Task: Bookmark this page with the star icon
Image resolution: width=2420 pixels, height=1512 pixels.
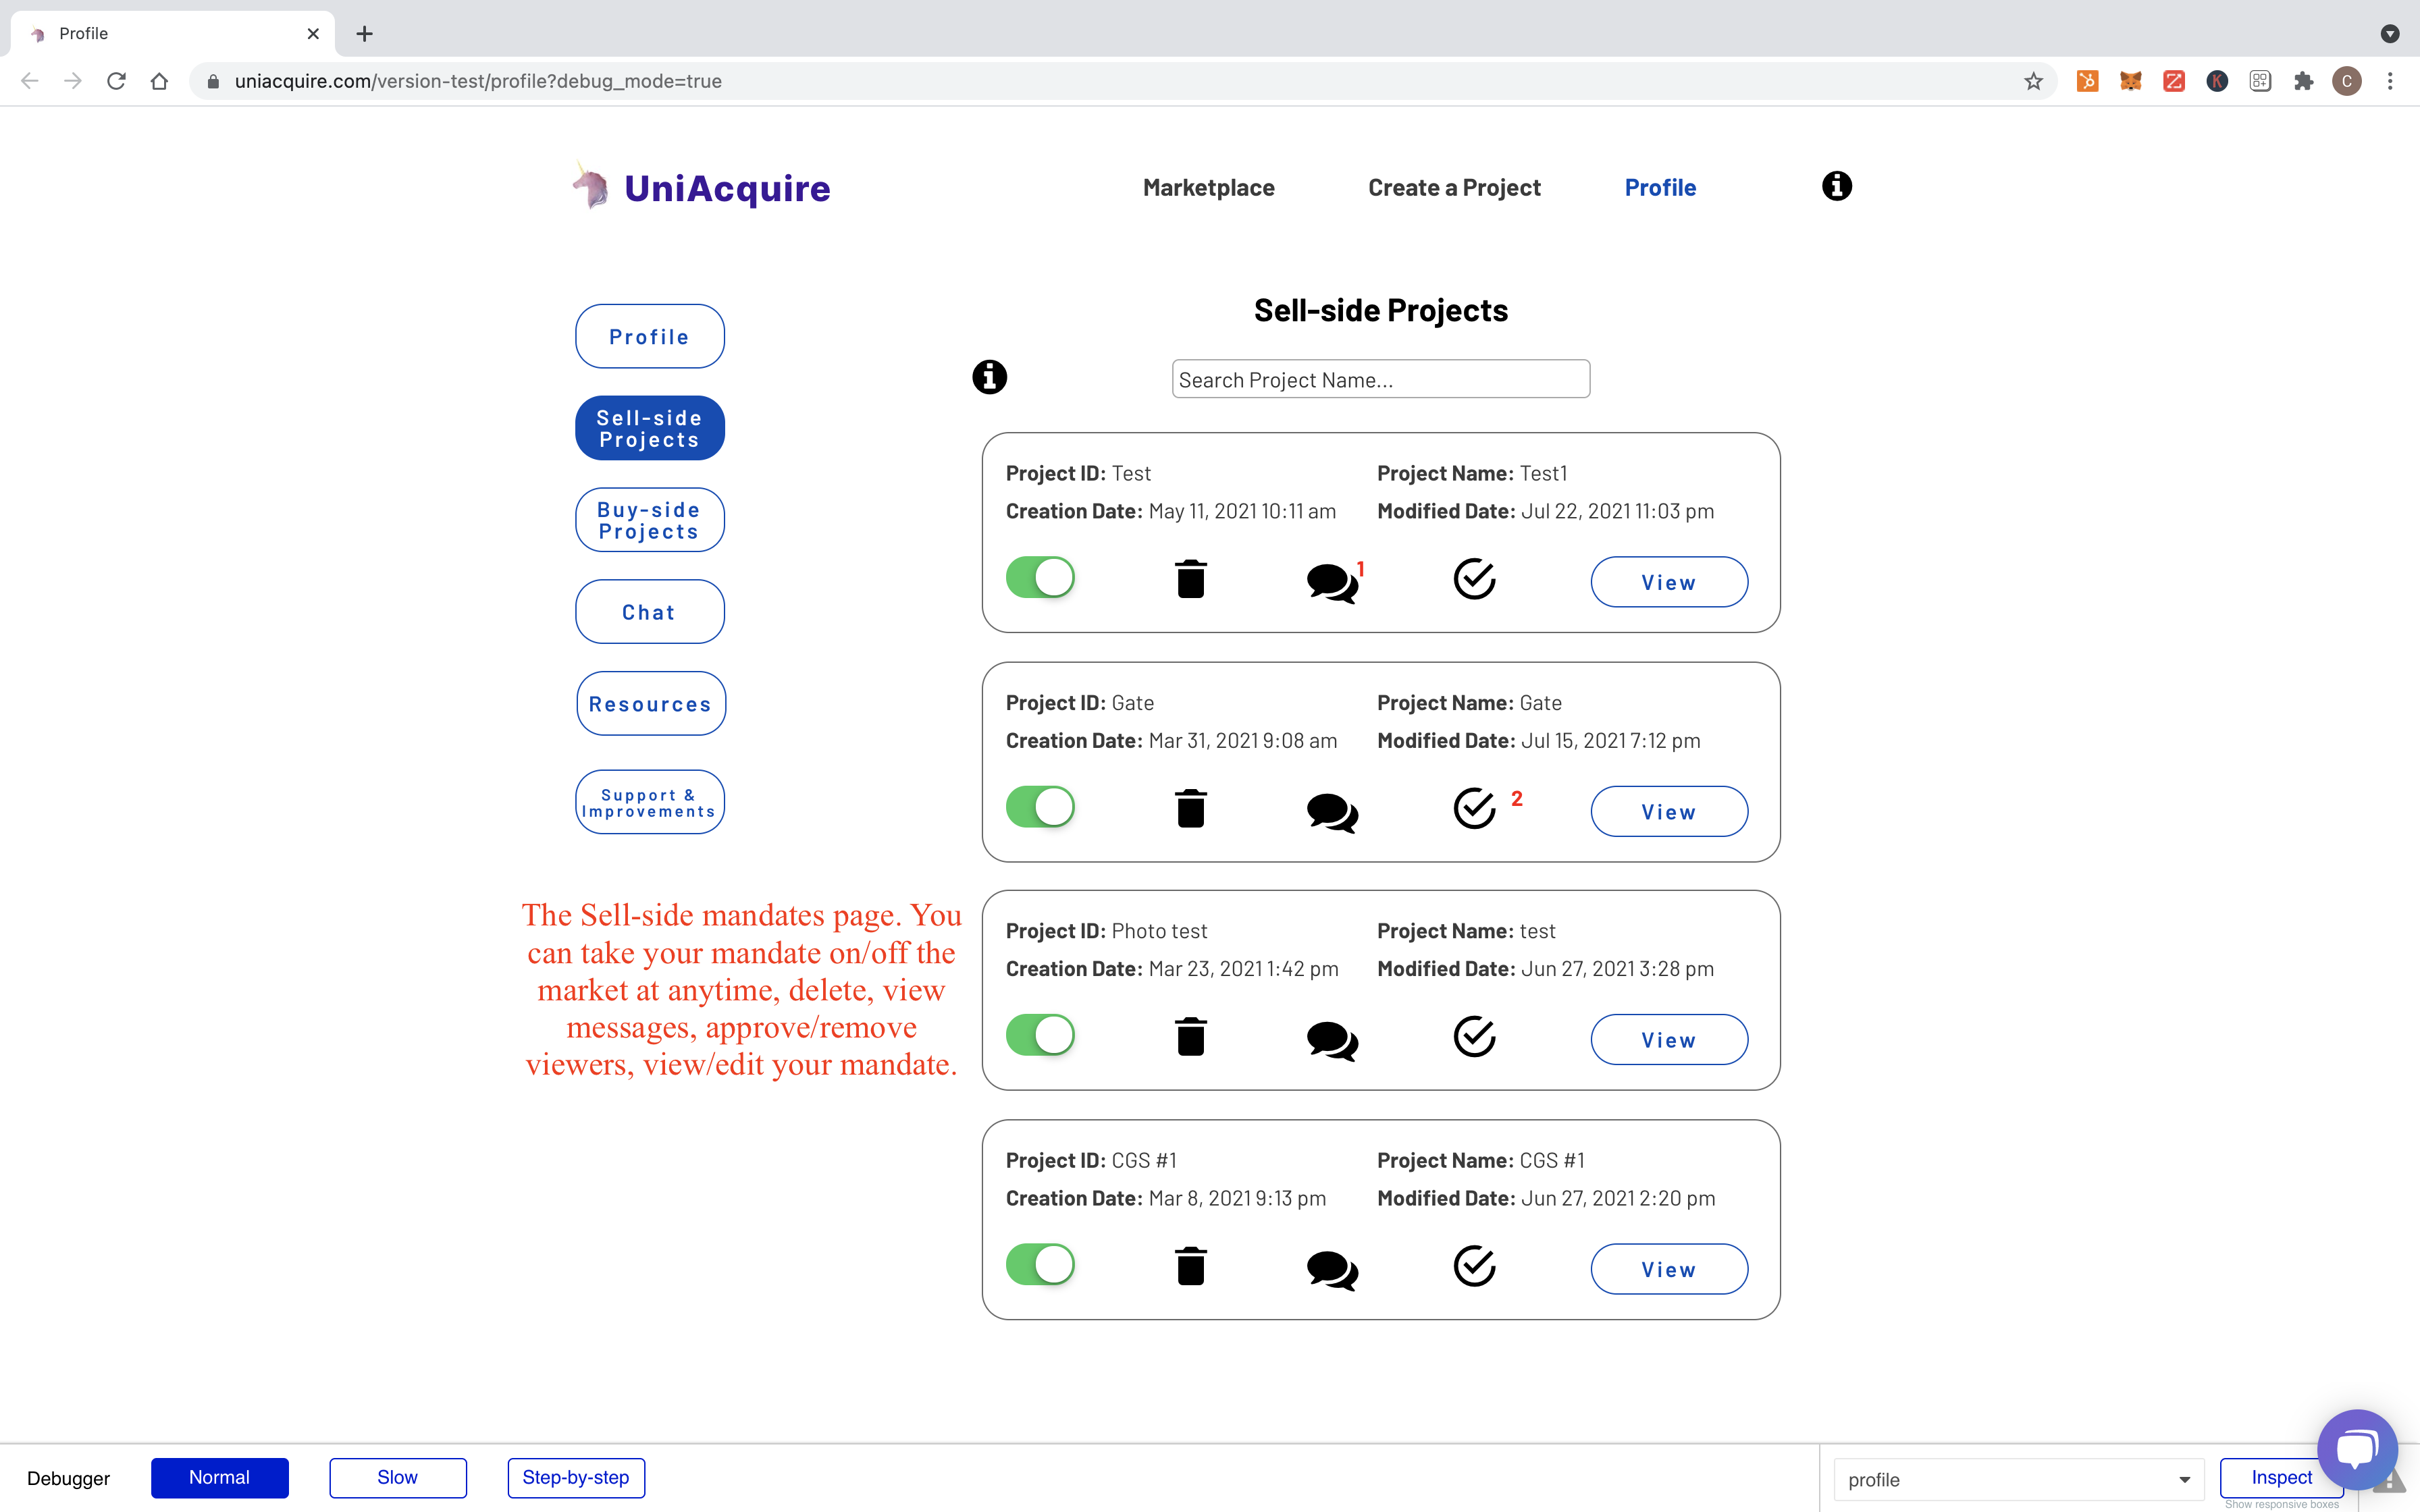Action: click(x=2033, y=81)
